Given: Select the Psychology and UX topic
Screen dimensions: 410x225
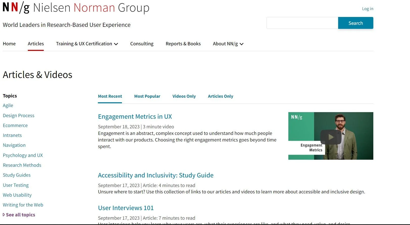Looking at the screenshot, I should 23,155.
